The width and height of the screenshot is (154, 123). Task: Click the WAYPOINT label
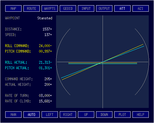click(x=12, y=18)
